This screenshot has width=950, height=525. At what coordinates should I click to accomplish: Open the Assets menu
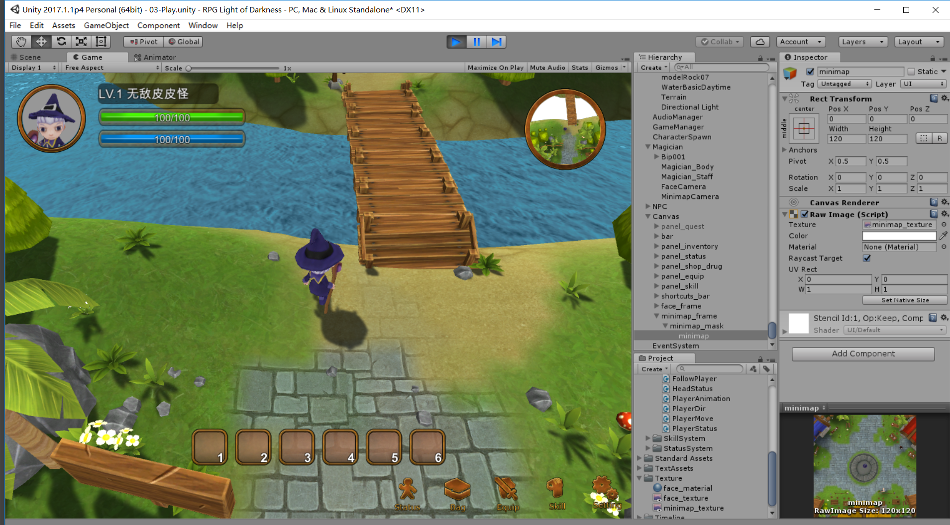63,25
